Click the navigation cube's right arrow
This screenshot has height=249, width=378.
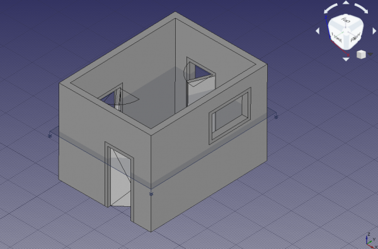tap(374, 31)
